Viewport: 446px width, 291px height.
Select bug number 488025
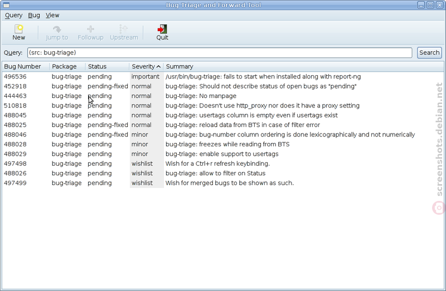(15, 125)
